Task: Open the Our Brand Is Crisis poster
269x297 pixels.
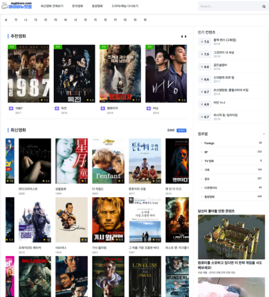Action: click(x=35, y=220)
